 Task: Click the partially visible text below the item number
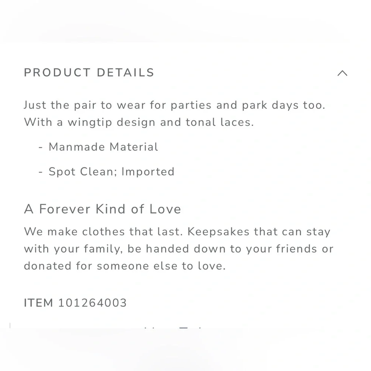pos(173,328)
